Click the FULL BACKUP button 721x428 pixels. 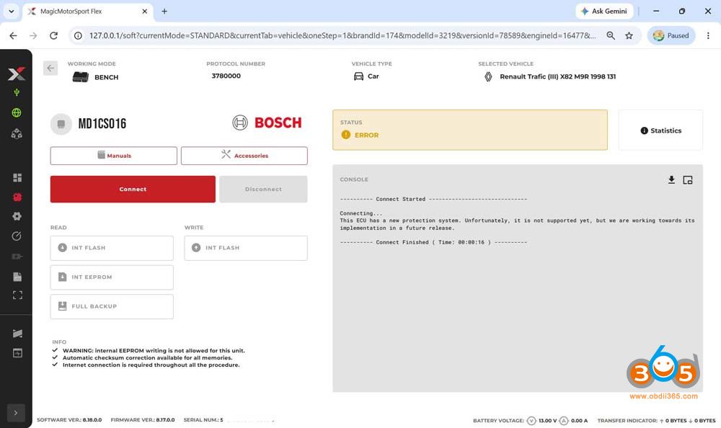[x=112, y=307]
